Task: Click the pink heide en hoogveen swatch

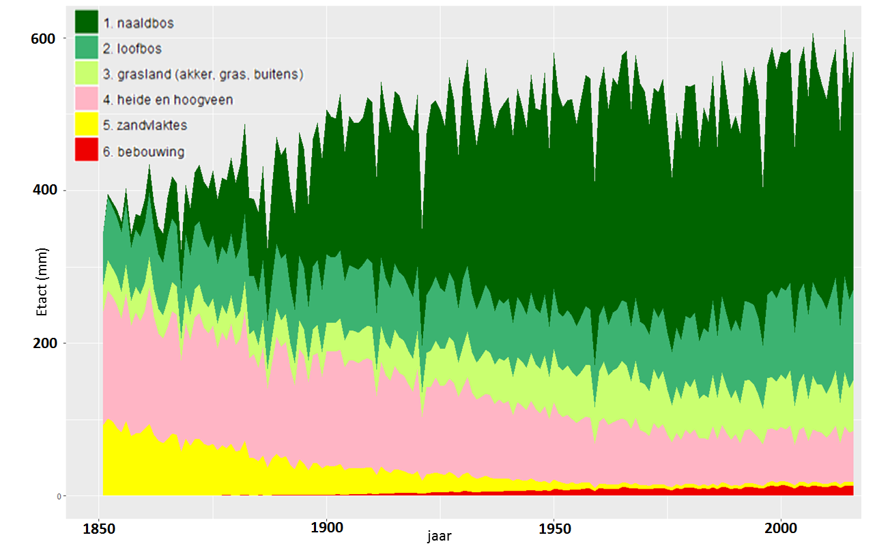Action: tap(87, 100)
